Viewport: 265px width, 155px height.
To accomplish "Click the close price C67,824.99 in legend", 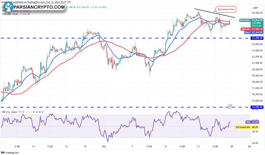I will (x=83, y=7).
